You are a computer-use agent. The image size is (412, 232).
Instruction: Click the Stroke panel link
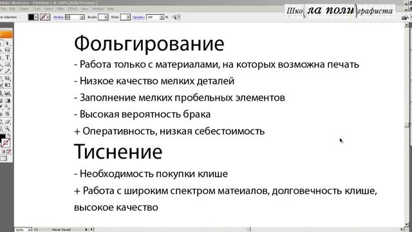(x=59, y=17)
